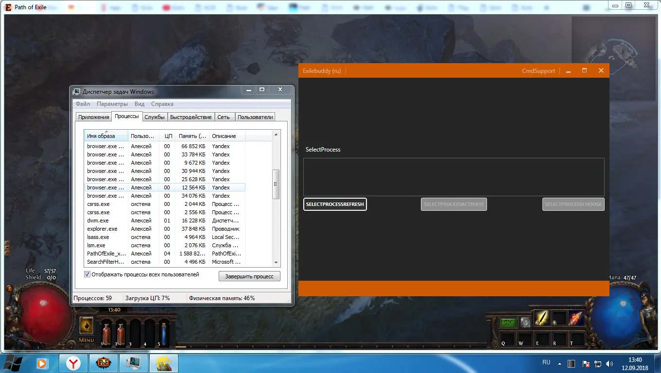The height and width of the screenshot is (373, 661).
Task: Click the empty W skill slot
Action: [x=525, y=339]
